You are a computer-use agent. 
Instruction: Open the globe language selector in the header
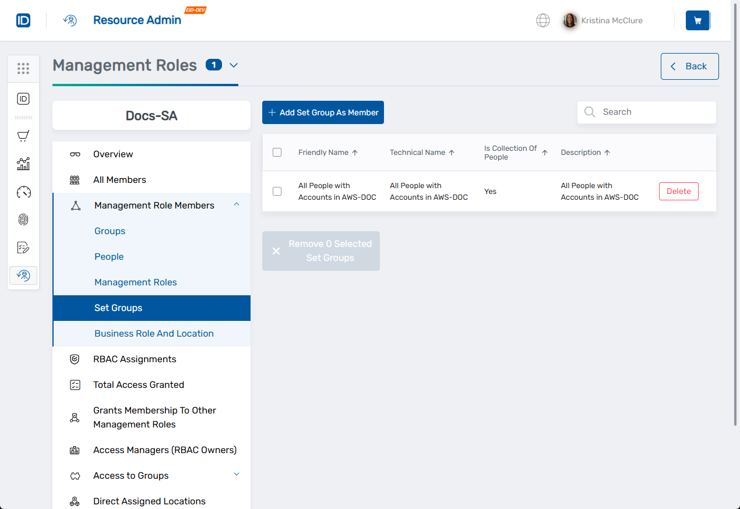point(542,20)
